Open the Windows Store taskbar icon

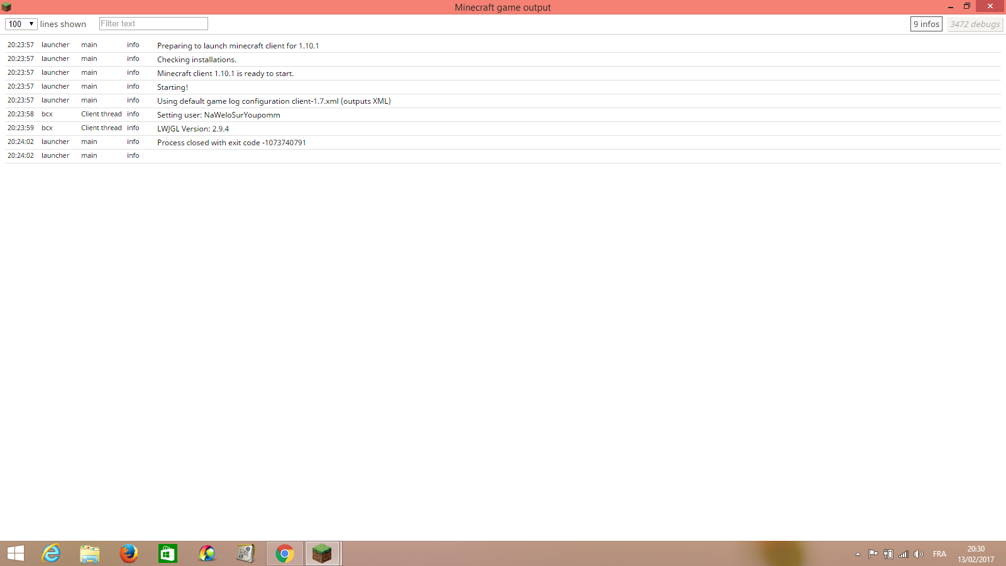(168, 553)
